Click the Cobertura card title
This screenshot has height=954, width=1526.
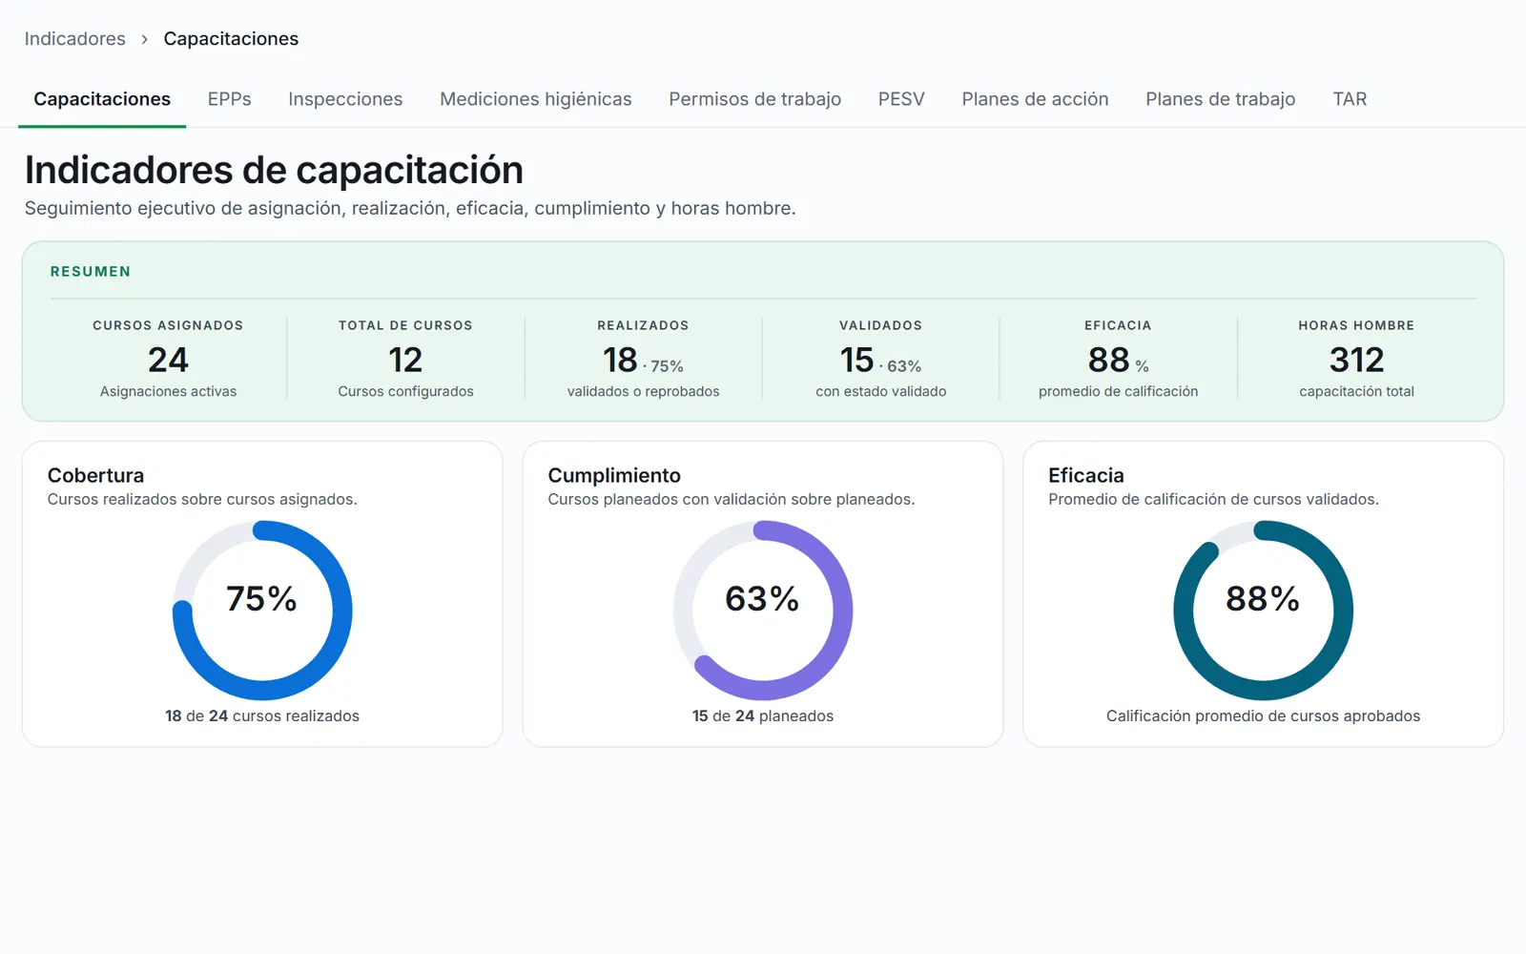point(96,475)
